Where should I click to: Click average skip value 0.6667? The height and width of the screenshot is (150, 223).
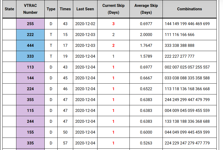coord(146,78)
